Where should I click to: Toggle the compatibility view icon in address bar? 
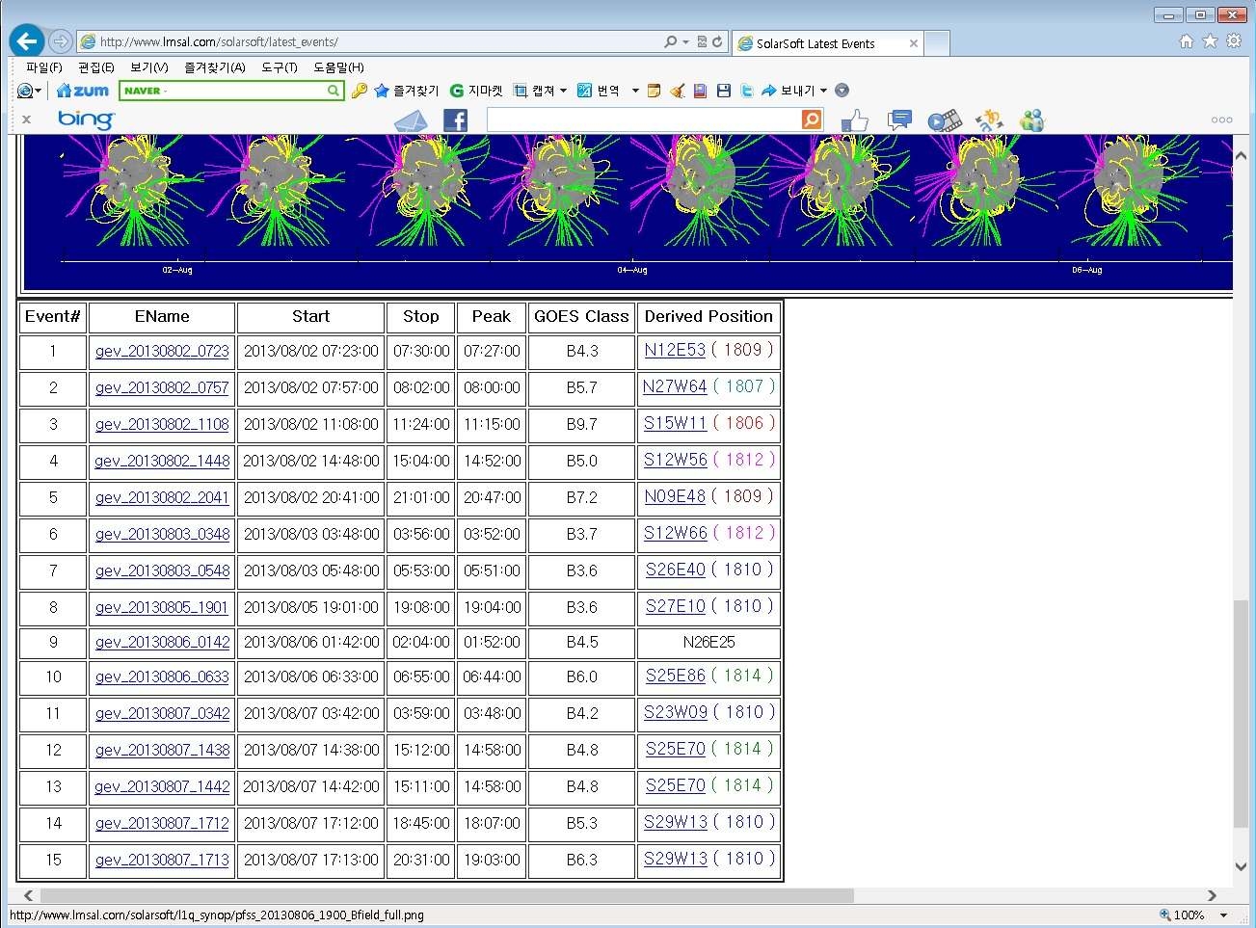point(702,41)
